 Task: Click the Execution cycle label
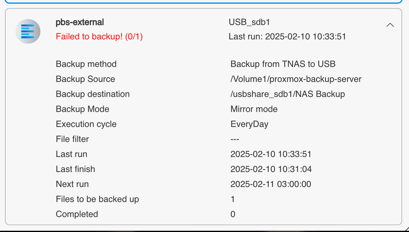tap(86, 124)
